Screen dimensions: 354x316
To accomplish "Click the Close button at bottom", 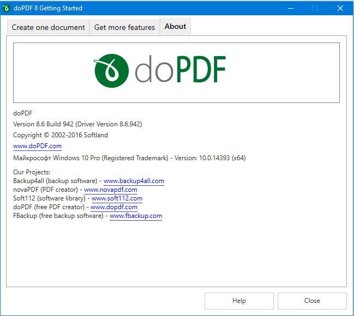I will pyautogui.click(x=312, y=301).
